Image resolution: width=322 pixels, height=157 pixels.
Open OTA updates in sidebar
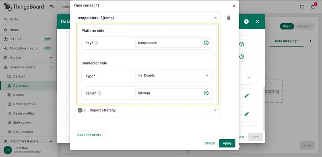28,132
